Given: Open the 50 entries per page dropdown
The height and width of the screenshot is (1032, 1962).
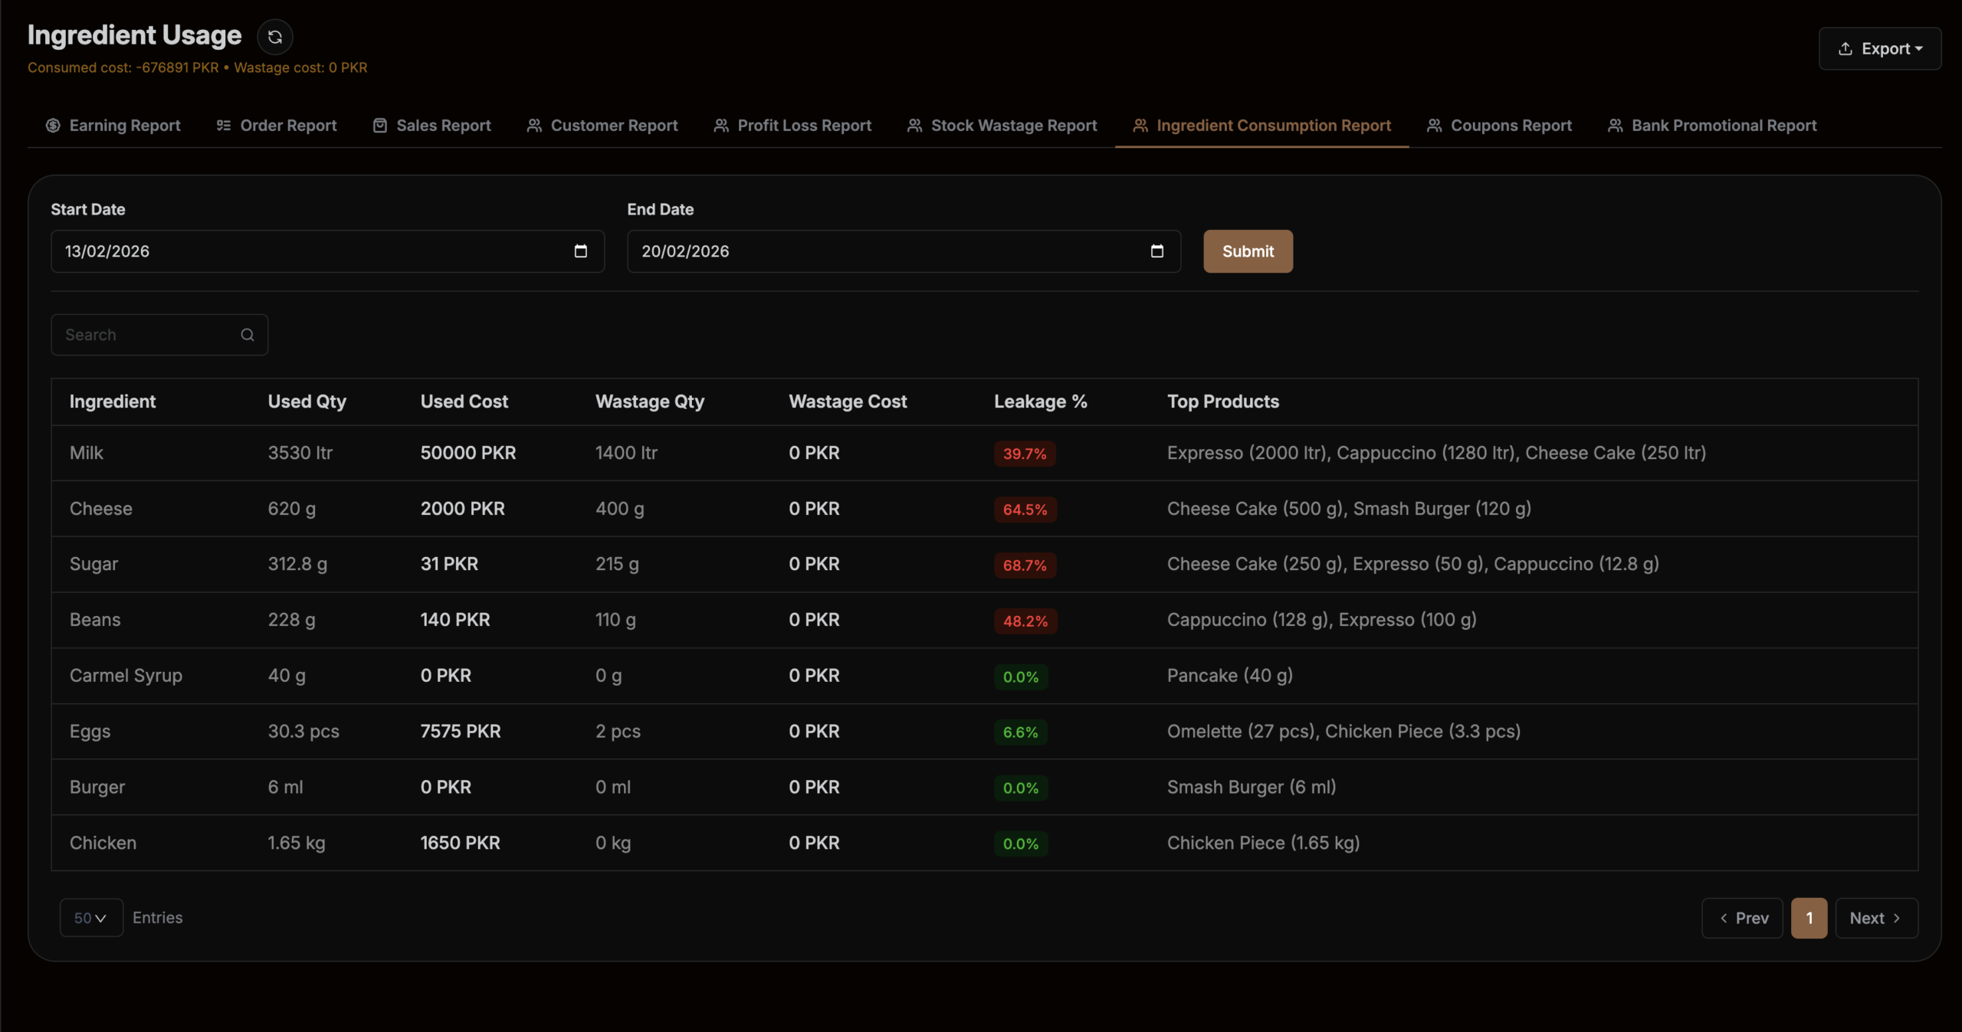Looking at the screenshot, I should pyautogui.click(x=91, y=918).
